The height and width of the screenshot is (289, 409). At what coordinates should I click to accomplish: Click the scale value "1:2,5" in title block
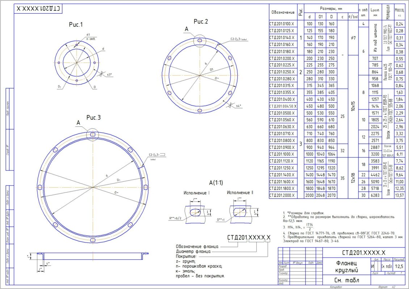point(399,267)
